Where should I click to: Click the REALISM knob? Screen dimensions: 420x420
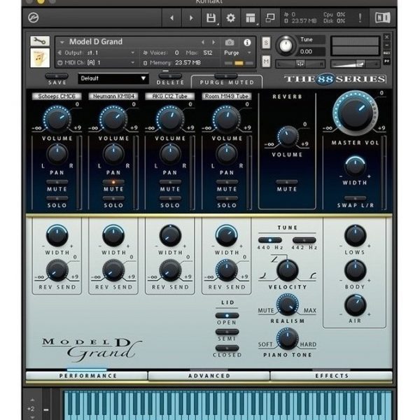pos(288,304)
